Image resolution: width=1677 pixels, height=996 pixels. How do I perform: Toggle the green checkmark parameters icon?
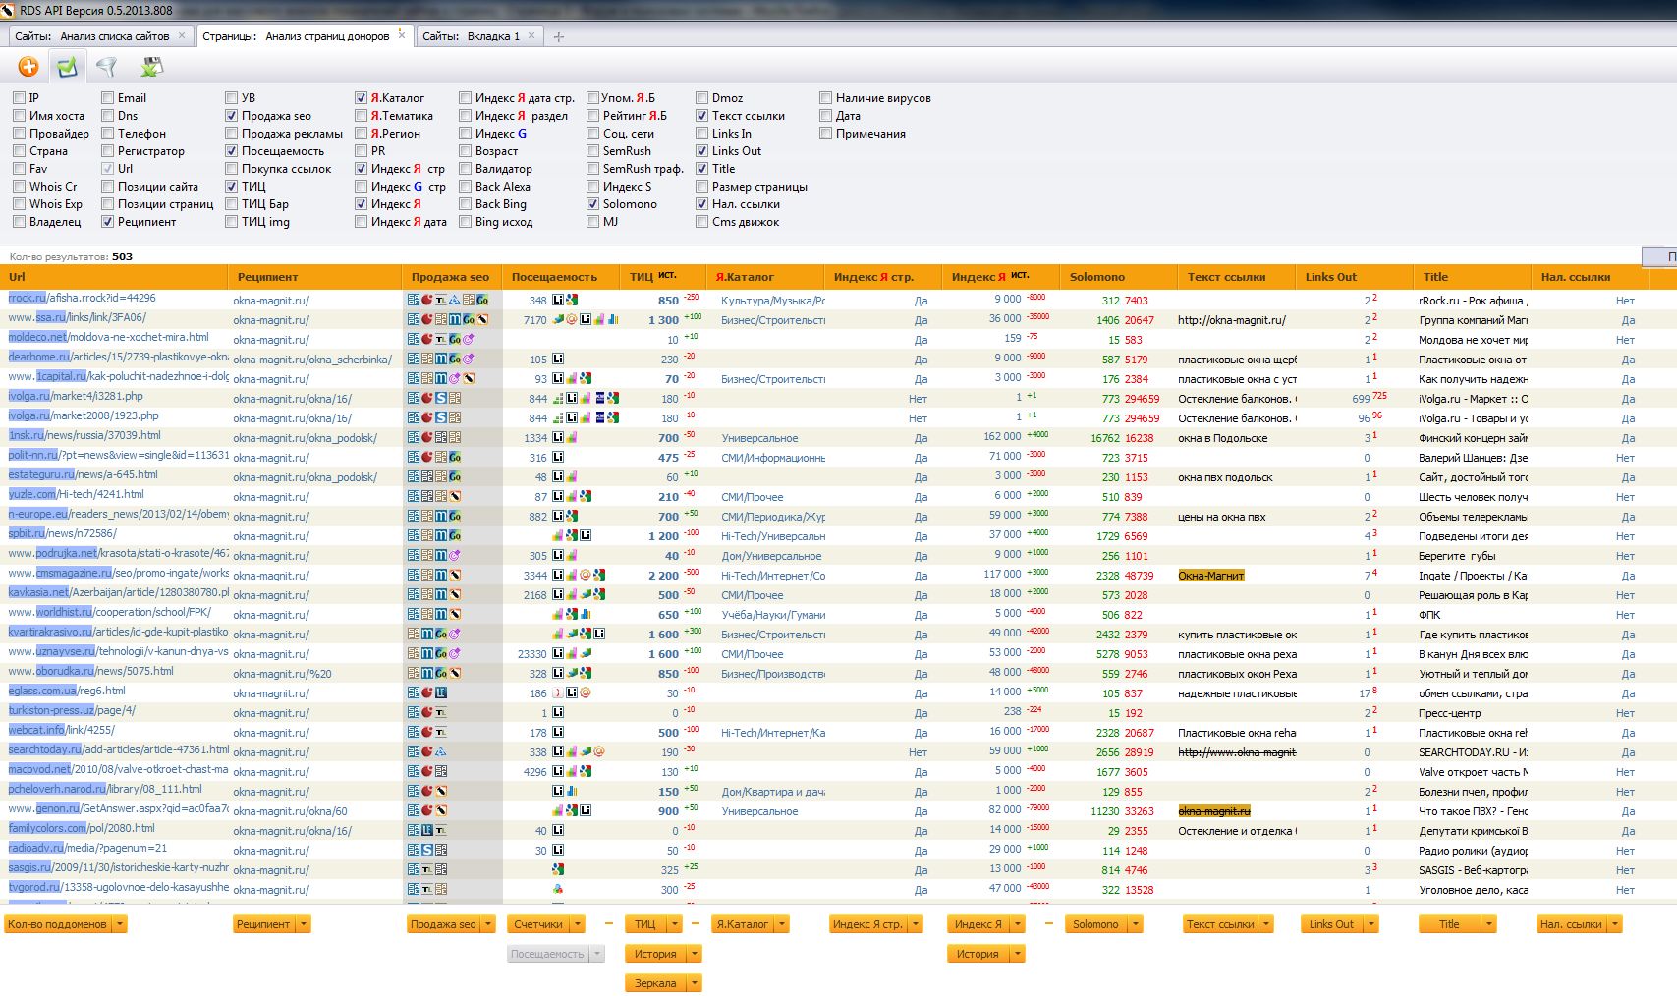[67, 67]
